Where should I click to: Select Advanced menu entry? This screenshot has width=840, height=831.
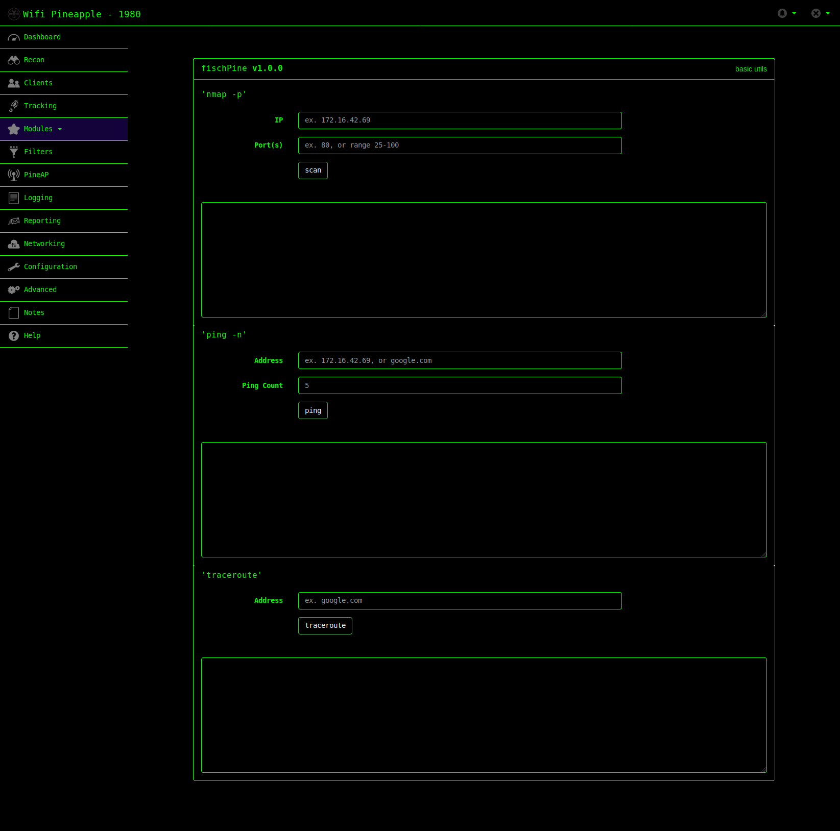click(x=64, y=290)
